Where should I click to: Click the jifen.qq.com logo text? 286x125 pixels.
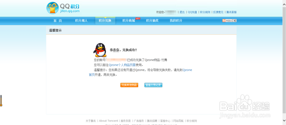point(70,11)
